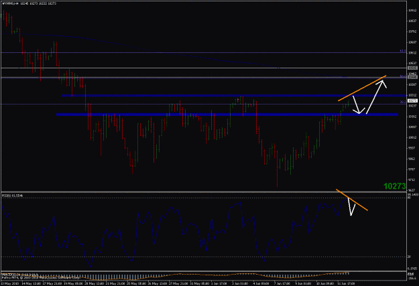
Task: Click the 4 Jun 09:00 time label
Action: pyautogui.click(x=261, y=283)
